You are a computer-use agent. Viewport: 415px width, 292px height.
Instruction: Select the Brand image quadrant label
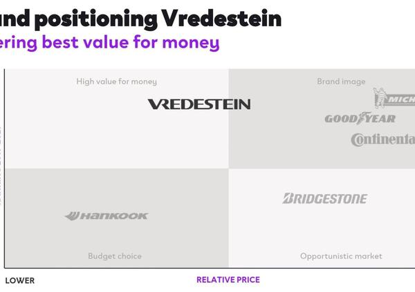pyautogui.click(x=341, y=81)
